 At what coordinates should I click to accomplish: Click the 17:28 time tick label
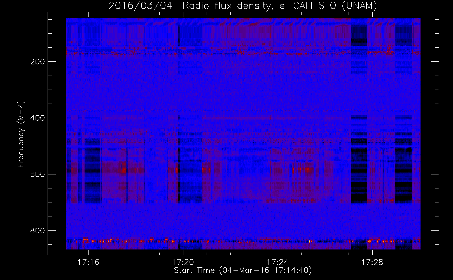click(372, 262)
